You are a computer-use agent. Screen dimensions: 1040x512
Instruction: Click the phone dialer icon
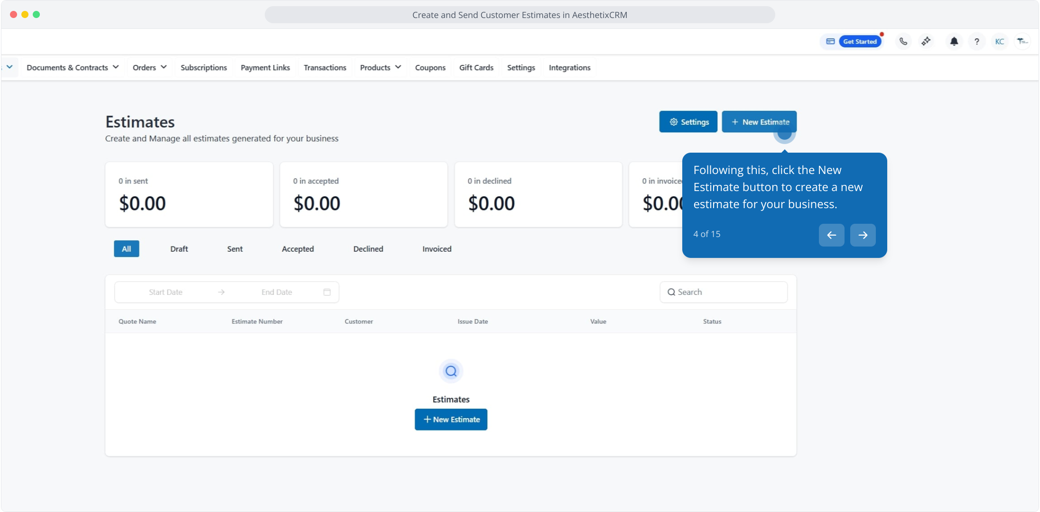click(903, 41)
